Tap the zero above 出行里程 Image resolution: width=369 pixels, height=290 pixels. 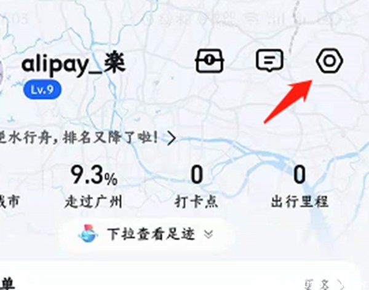(x=300, y=174)
